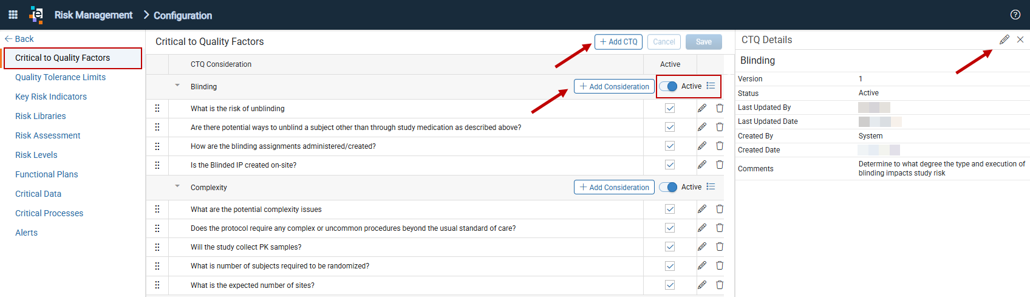Open Alerts section
This screenshot has height=297, width=1030.
tap(26, 233)
